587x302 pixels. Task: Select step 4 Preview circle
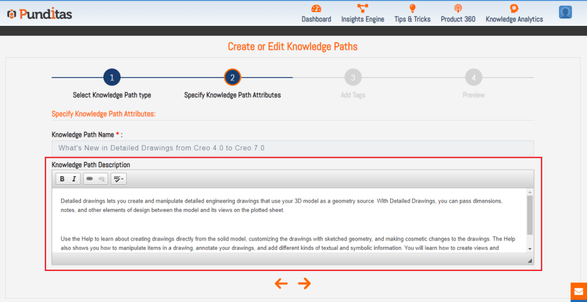click(x=473, y=78)
